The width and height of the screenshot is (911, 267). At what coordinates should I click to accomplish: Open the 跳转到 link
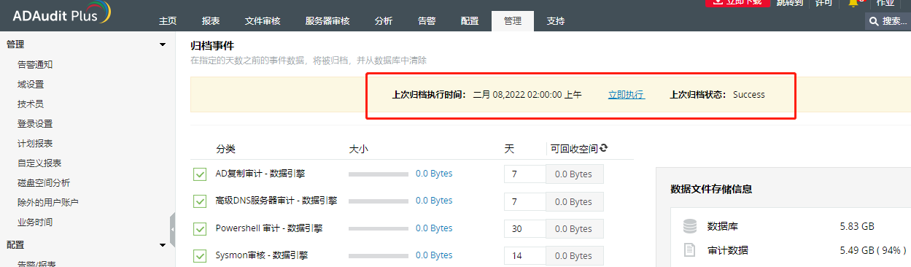790,3
